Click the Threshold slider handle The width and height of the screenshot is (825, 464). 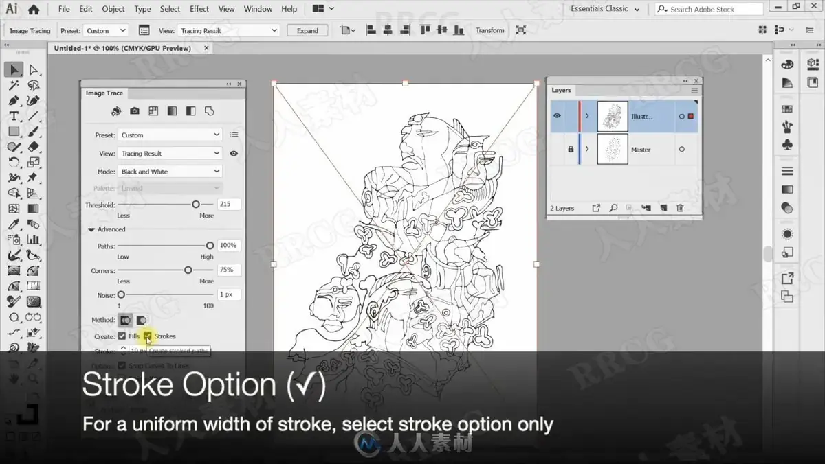(x=196, y=205)
